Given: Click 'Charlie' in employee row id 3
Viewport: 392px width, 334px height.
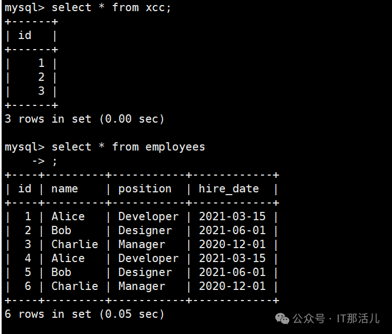Looking at the screenshot, I should [x=75, y=245].
